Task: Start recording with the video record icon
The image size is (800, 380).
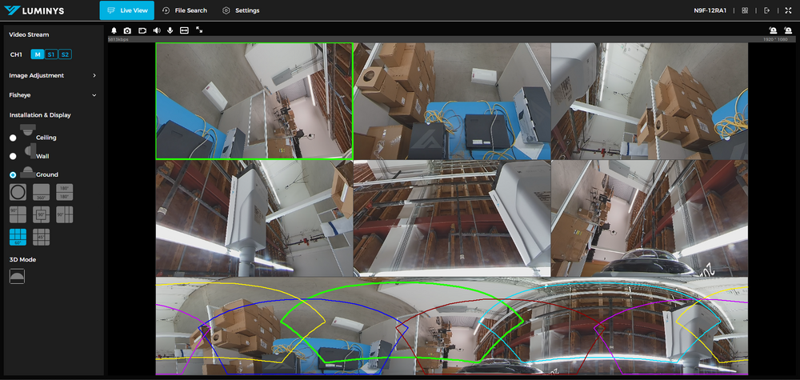Action: 142,30
